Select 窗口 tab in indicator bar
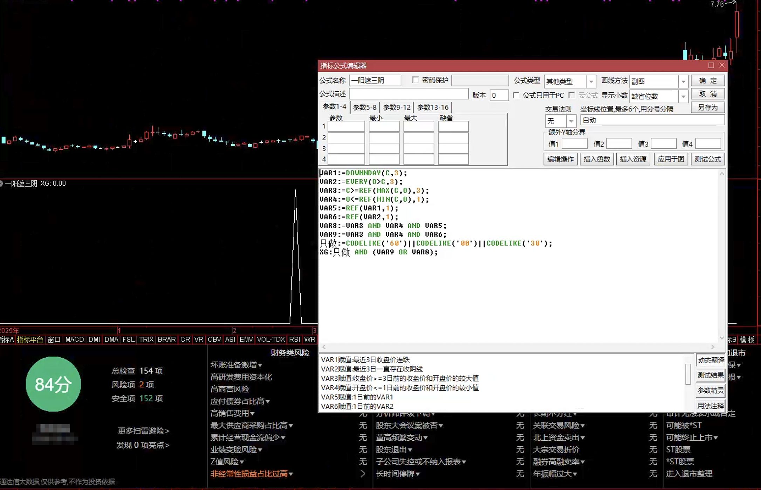761x490 pixels. [54, 339]
